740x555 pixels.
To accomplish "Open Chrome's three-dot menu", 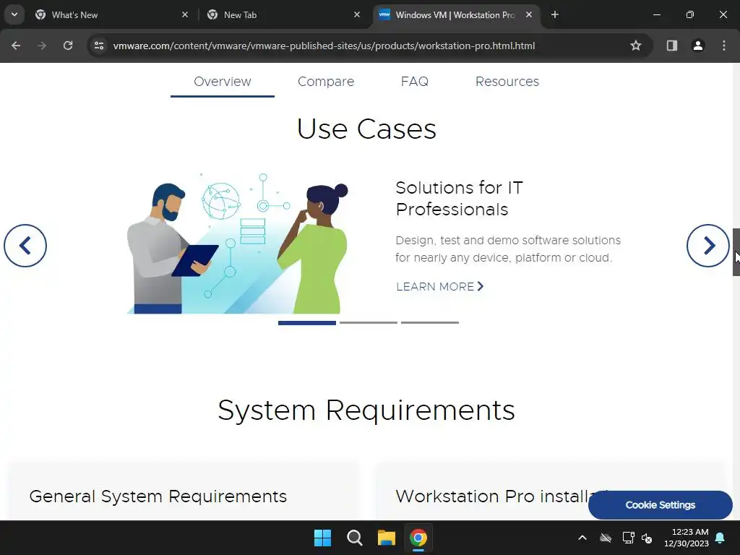I will pos(724,46).
